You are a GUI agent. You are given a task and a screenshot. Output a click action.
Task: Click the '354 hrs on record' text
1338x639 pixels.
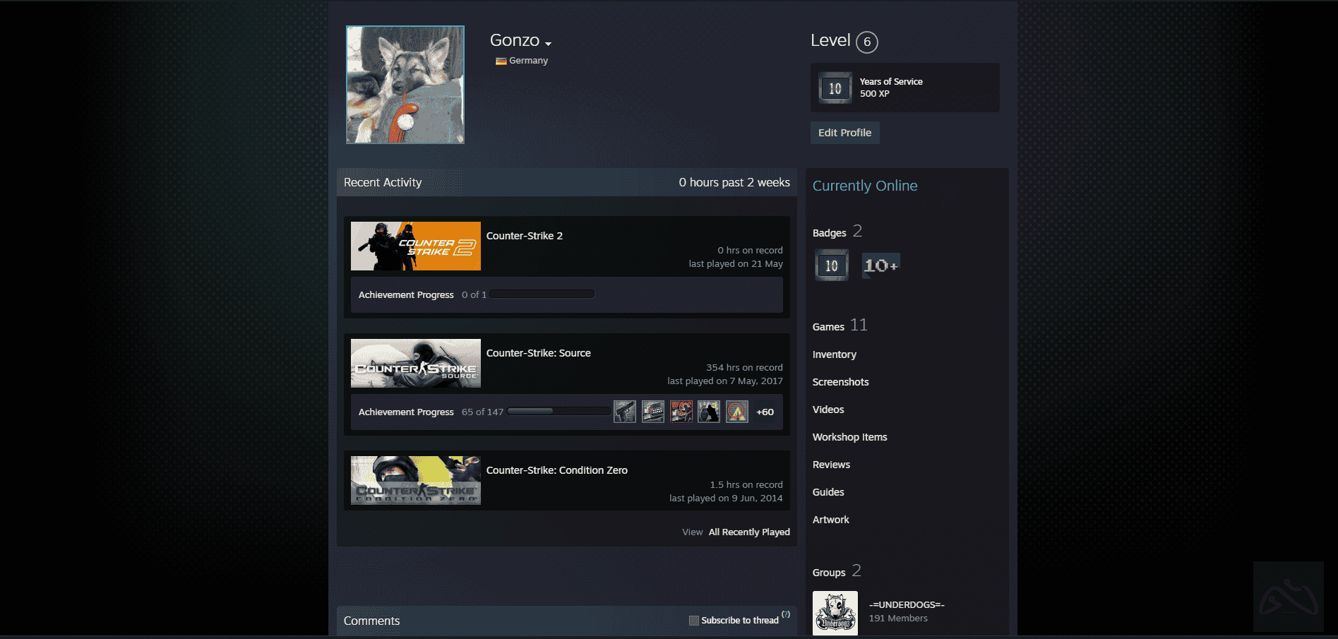[744, 368]
